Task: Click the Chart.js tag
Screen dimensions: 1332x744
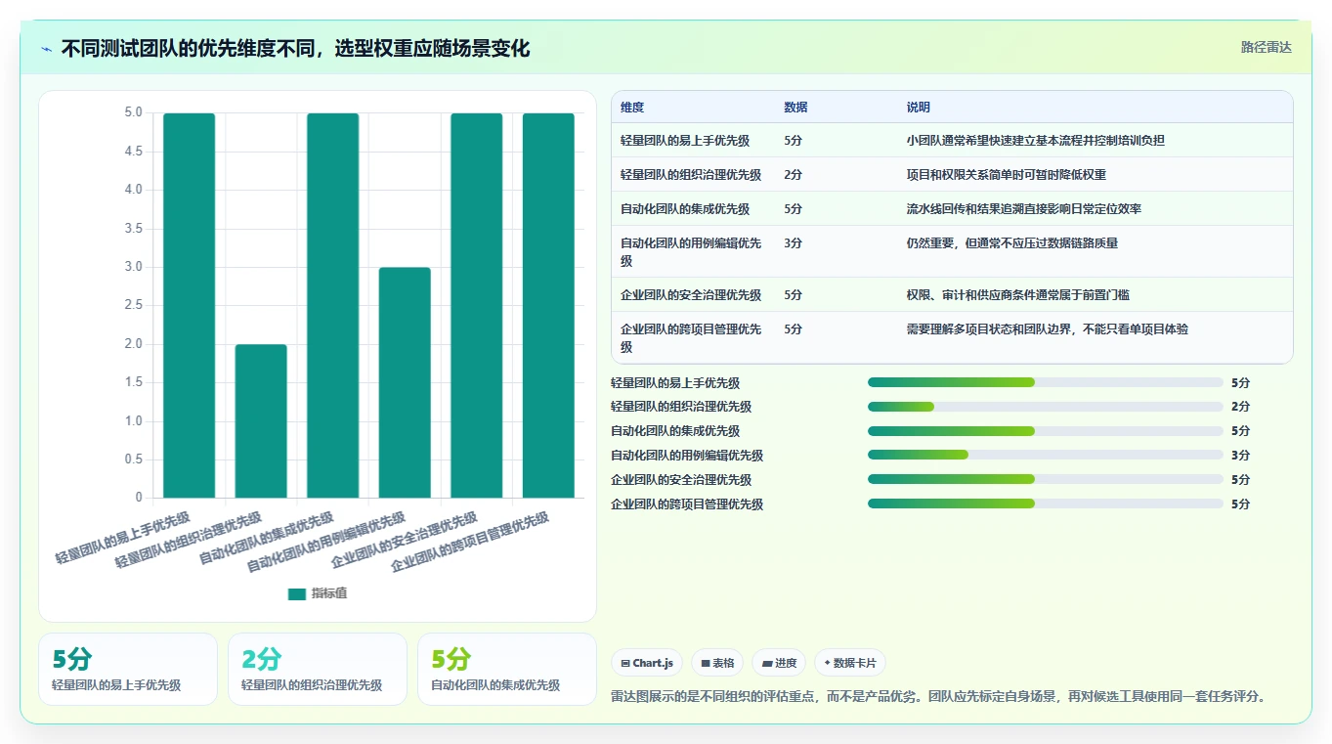Action: pyautogui.click(x=647, y=663)
